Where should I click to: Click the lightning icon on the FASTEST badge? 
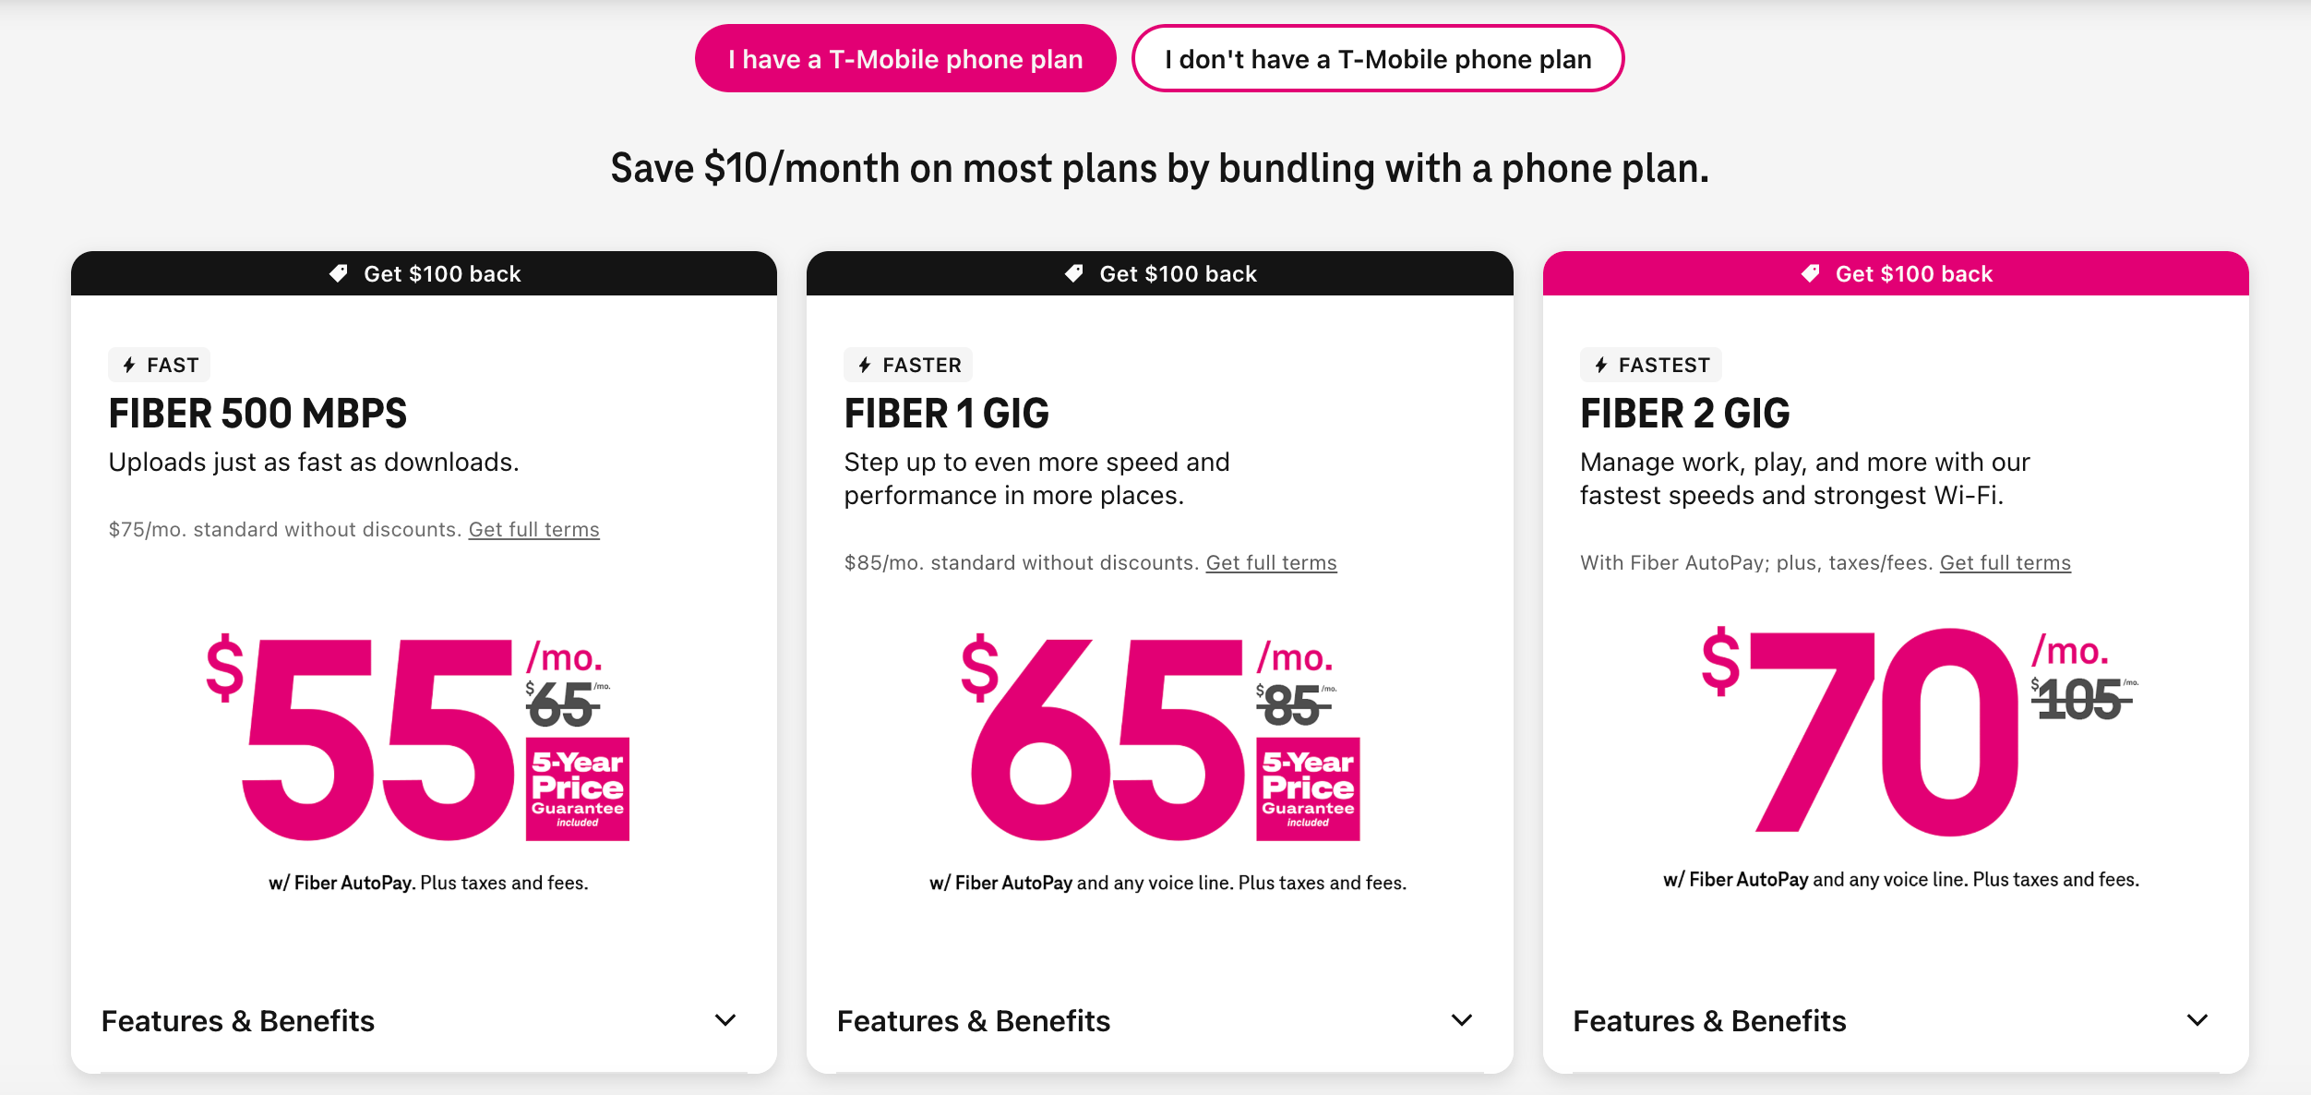click(1600, 364)
